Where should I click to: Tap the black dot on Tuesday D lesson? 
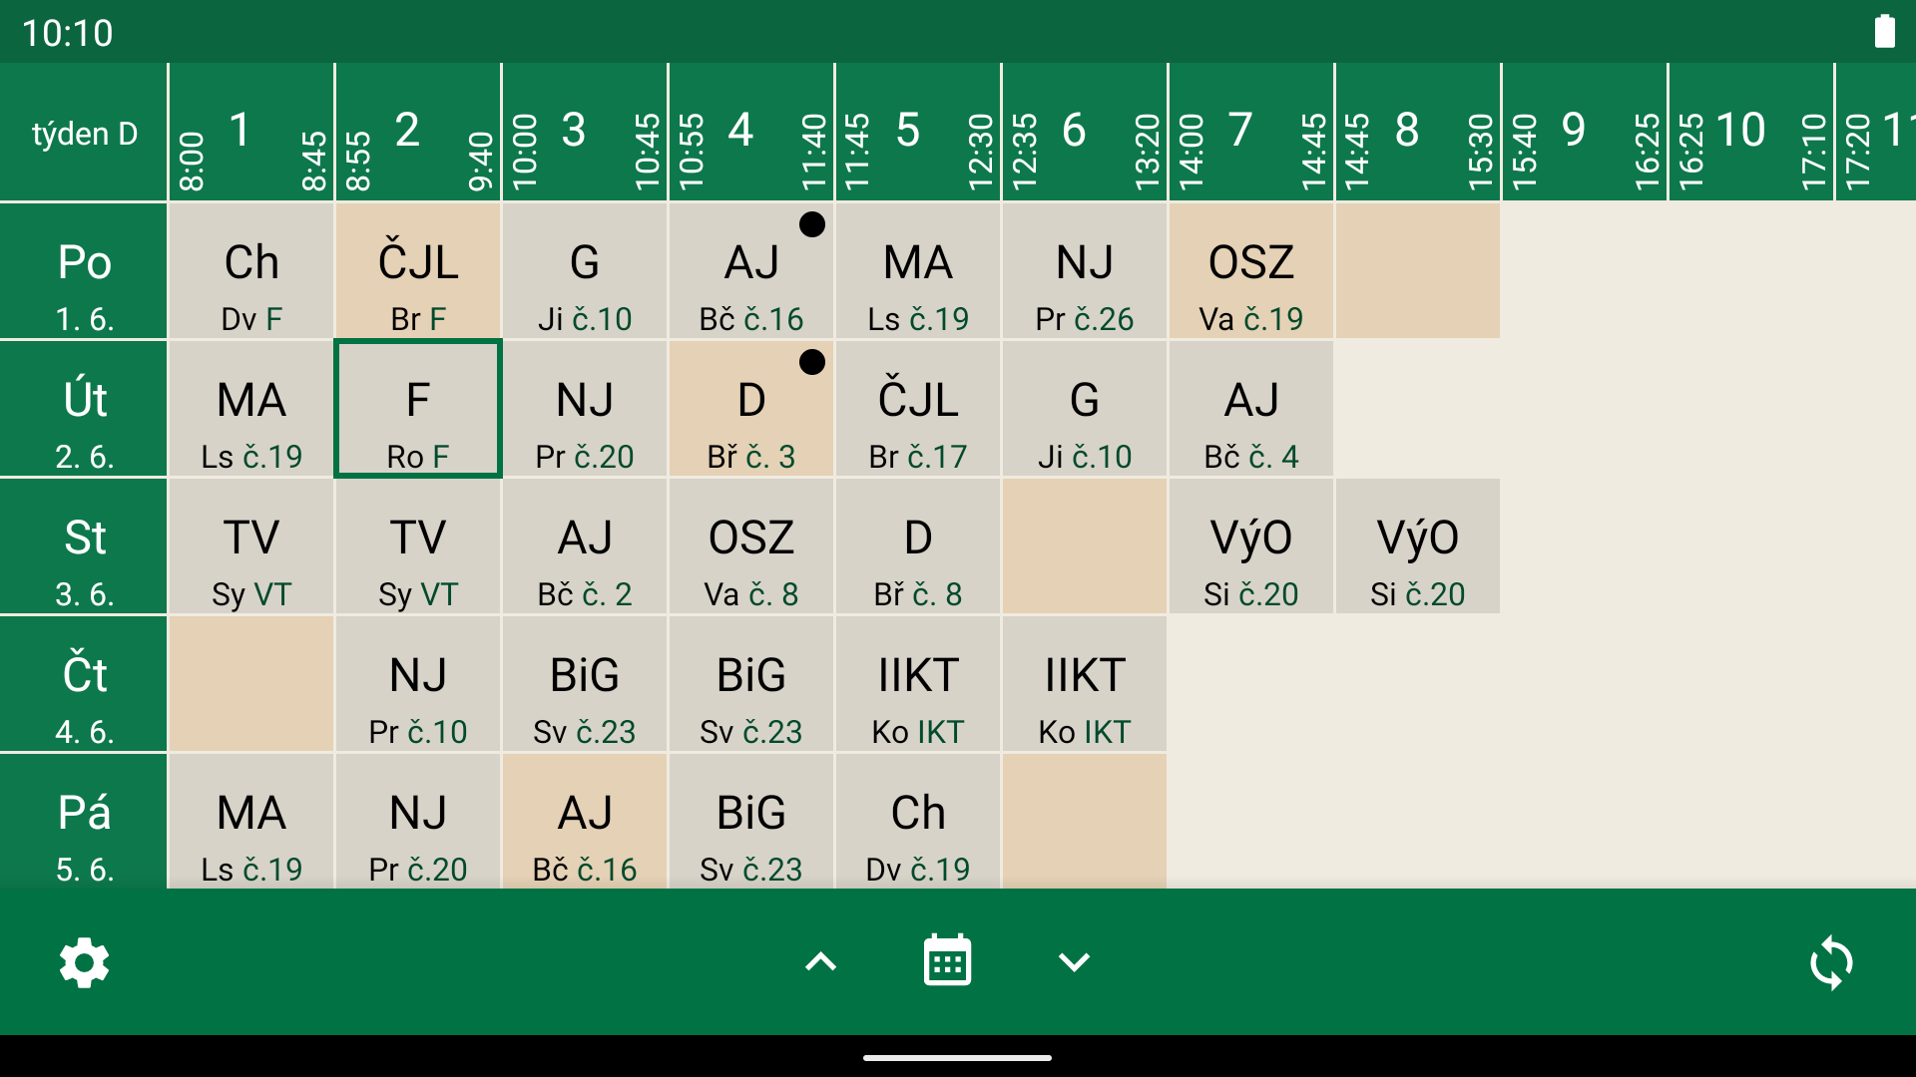[x=812, y=362]
